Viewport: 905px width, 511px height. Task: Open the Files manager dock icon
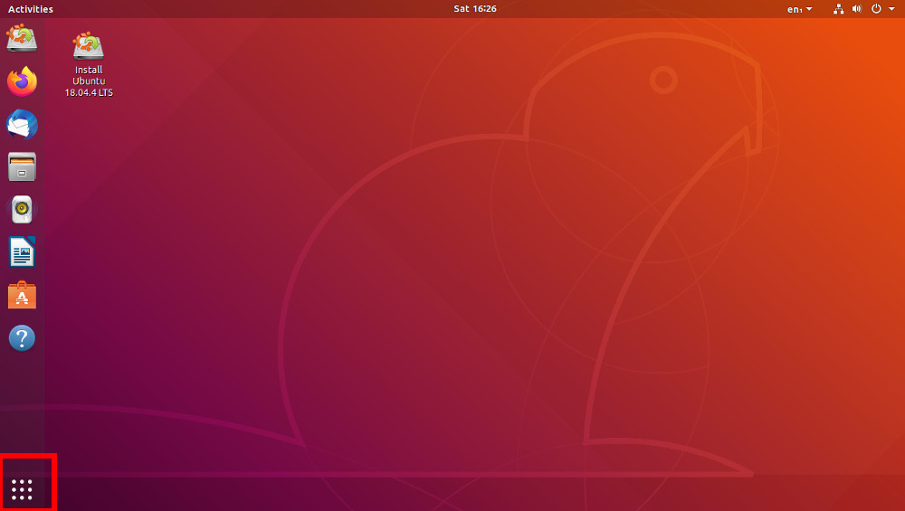[x=22, y=166]
